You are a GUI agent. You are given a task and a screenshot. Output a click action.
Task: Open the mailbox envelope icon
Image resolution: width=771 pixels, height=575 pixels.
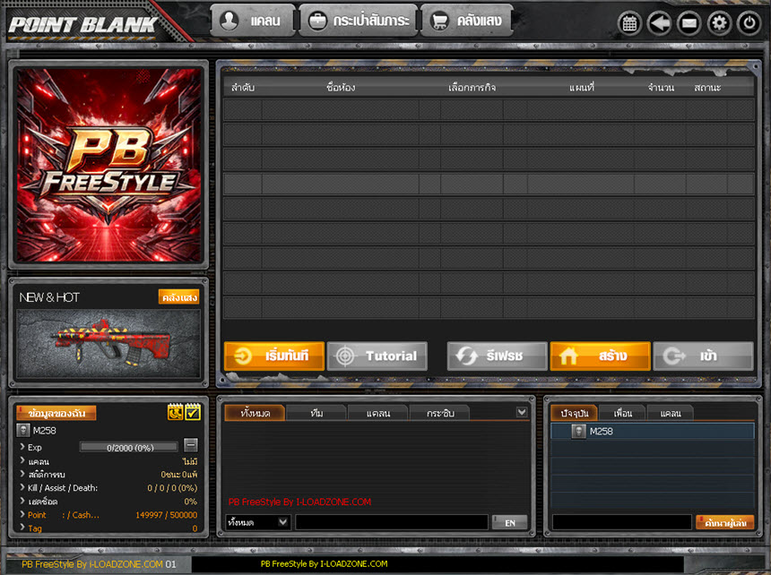point(689,23)
